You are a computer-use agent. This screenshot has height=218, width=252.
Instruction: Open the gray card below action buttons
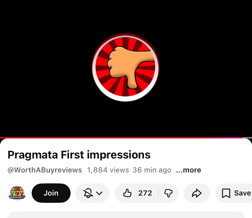[x=126, y=215]
